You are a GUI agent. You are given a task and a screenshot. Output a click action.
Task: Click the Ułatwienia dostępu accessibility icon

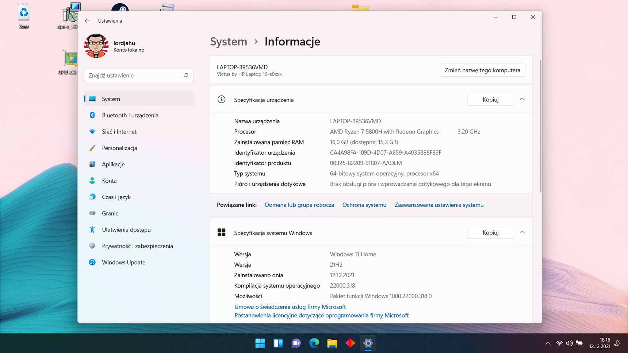pos(92,229)
